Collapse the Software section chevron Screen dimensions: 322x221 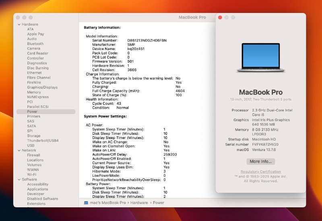(19, 180)
